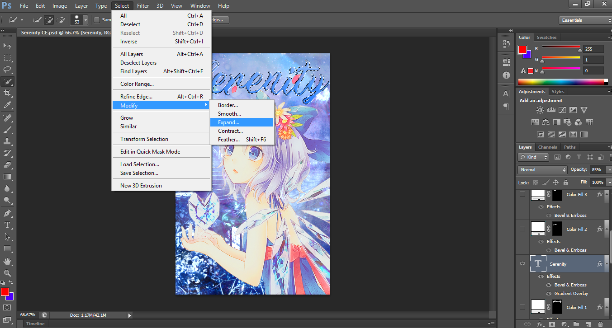This screenshot has width=612, height=328.
Task: Select the Crop tool
Action: (x=8, y=93)
